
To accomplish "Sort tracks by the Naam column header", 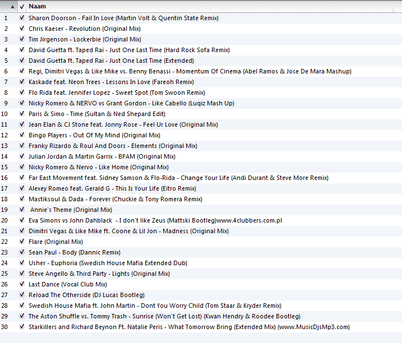I will tap(38, 7).
